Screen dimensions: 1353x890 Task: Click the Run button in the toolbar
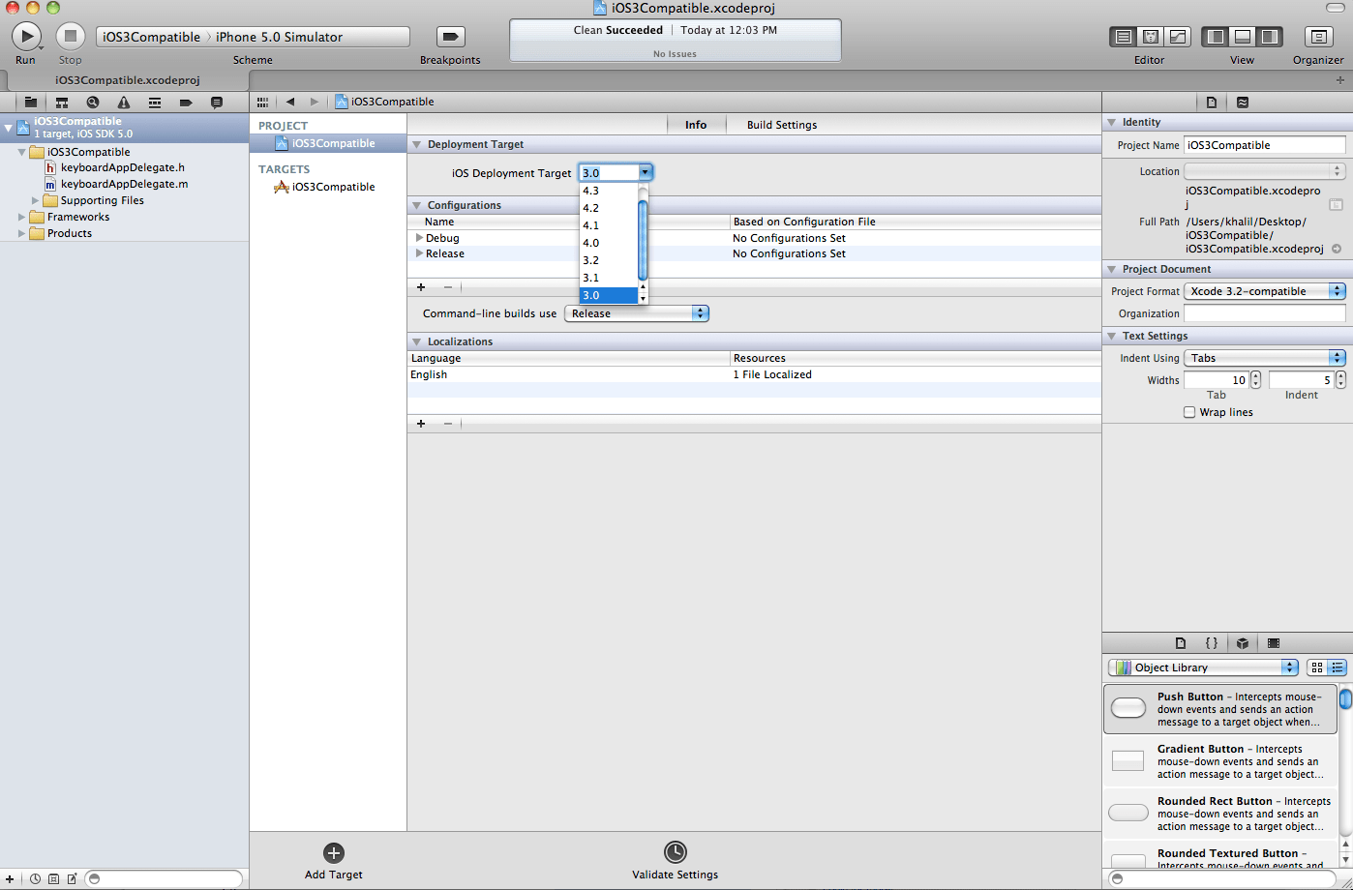tap(26, 37)
